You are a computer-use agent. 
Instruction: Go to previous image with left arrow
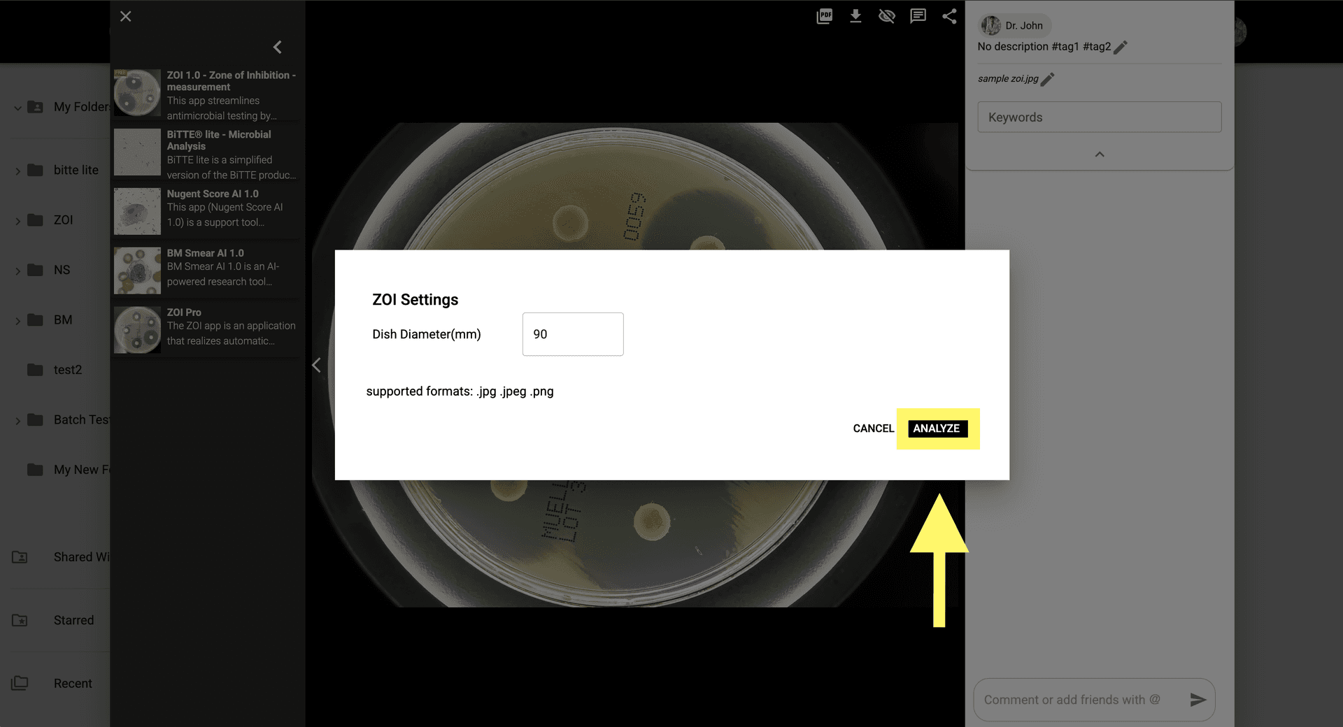point(317,365)
